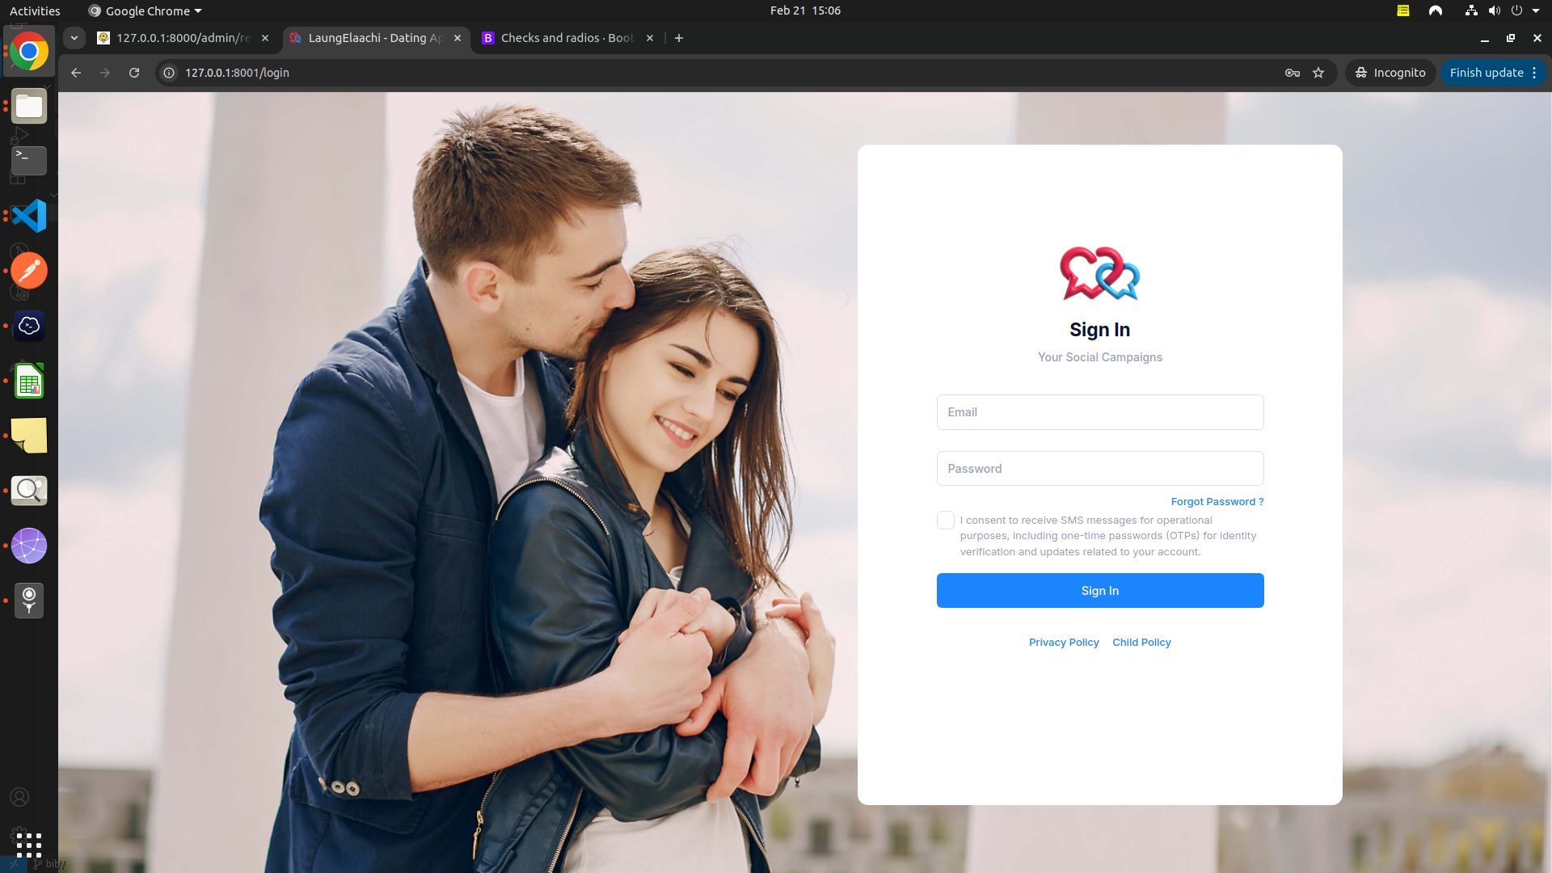Go back in browser history
Screen dimensions: 1552x873
pos(76,73)
